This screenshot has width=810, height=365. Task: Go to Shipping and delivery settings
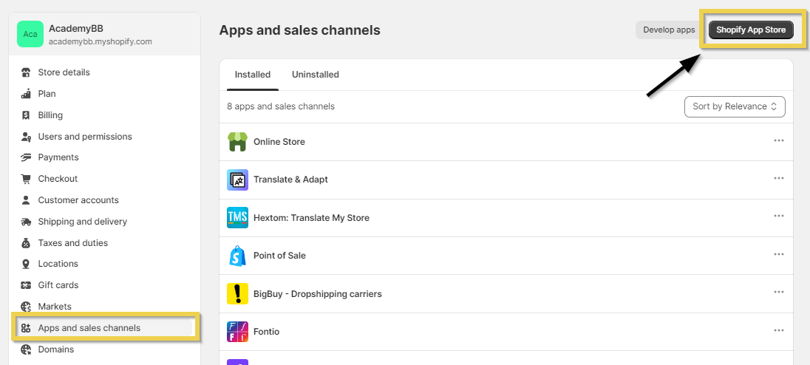point(82,222)
